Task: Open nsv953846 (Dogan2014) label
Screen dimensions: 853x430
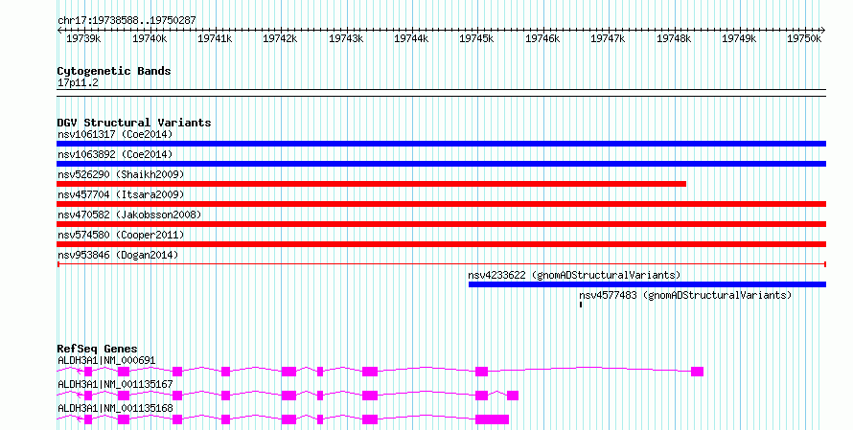Action: tap(118, 255)
